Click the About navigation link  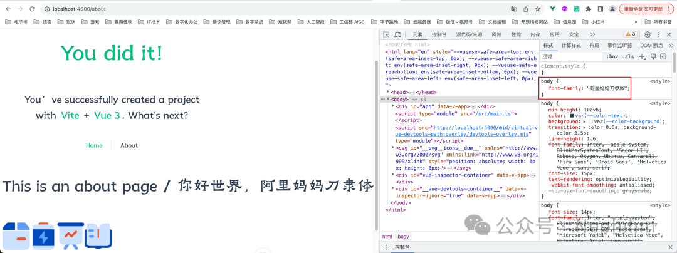click(x=129, y=145)
